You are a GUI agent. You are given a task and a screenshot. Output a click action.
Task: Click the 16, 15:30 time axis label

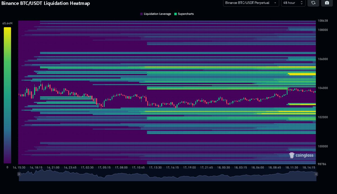coord(19,167)
